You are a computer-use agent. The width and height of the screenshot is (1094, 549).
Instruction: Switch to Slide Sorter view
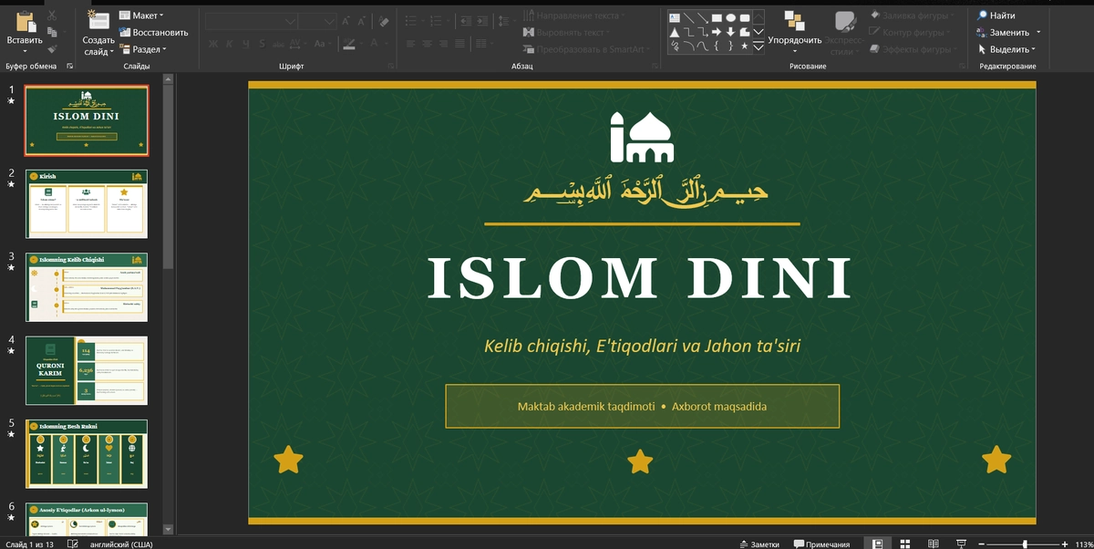click(x=903, y=543)
